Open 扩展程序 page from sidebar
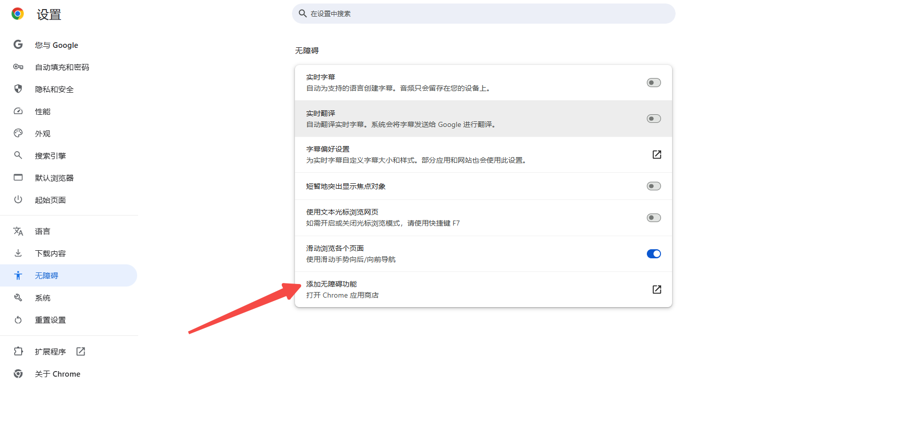This screenshot has height=428, width=905. 69,351
